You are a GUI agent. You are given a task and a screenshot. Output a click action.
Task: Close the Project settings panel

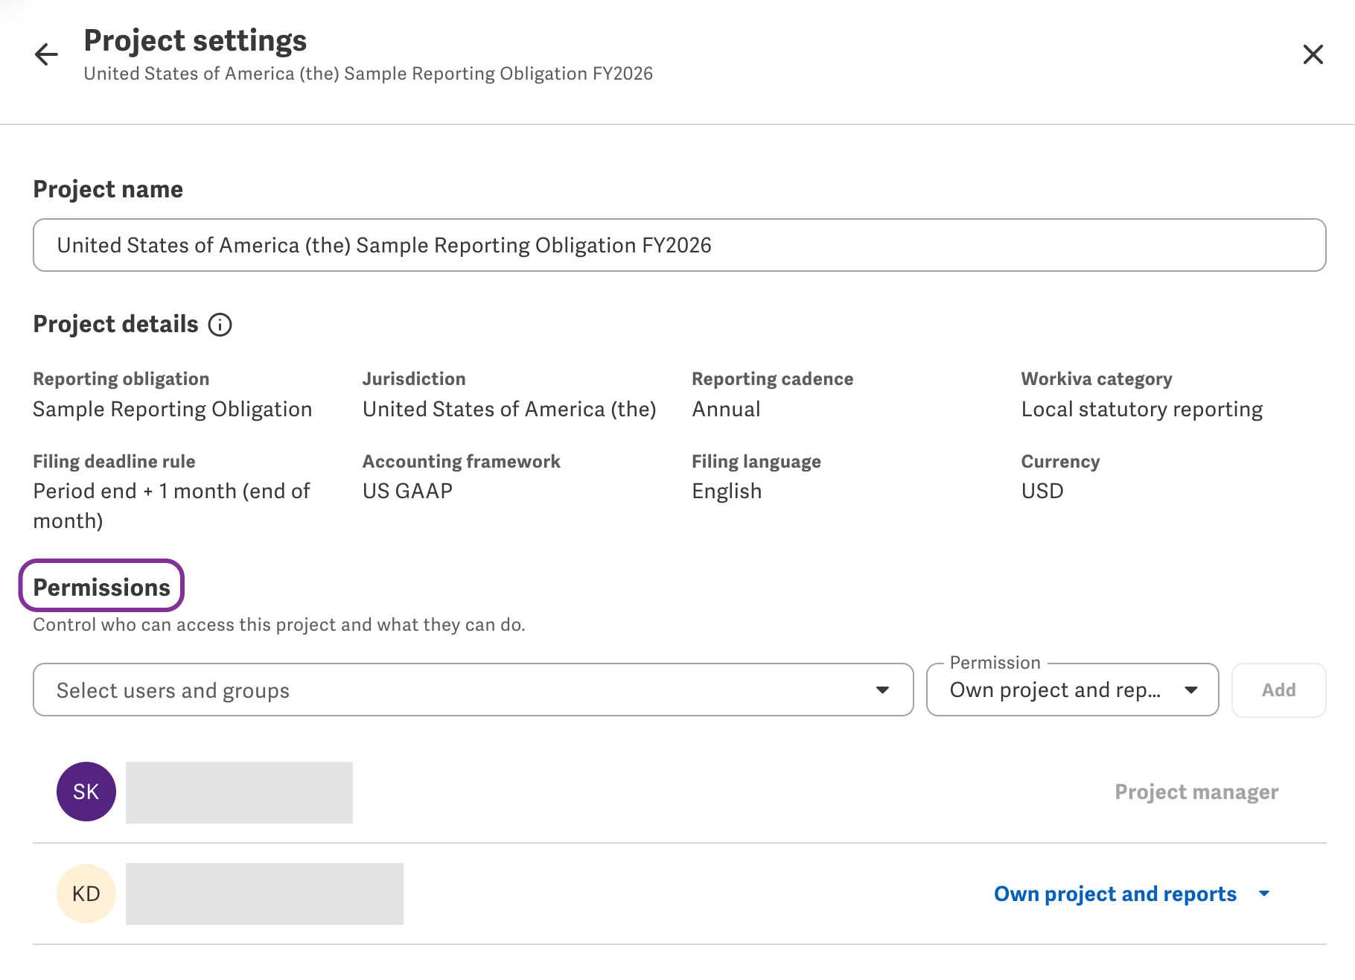coord(1313,54)
